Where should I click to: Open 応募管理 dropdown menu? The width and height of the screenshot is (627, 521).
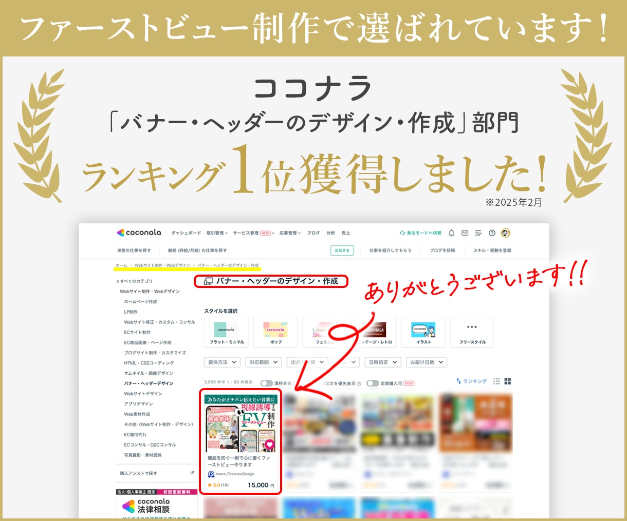pos(290,233)
